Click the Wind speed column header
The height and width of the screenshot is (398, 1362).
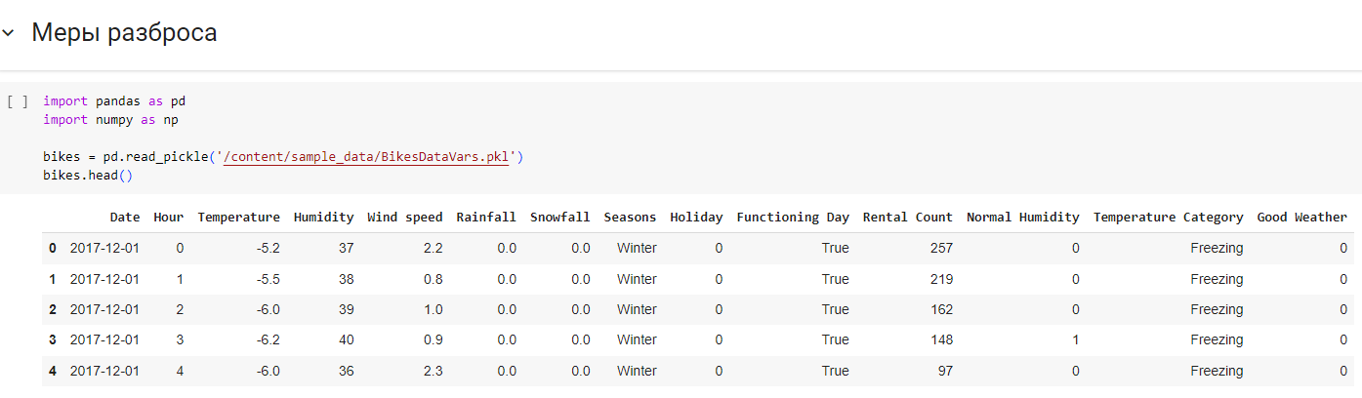(404, 218)
